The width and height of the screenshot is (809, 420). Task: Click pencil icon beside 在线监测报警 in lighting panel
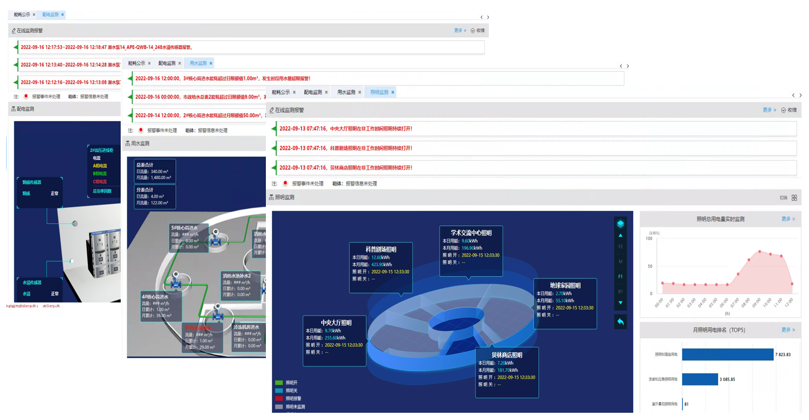click(x=272, y=110)
